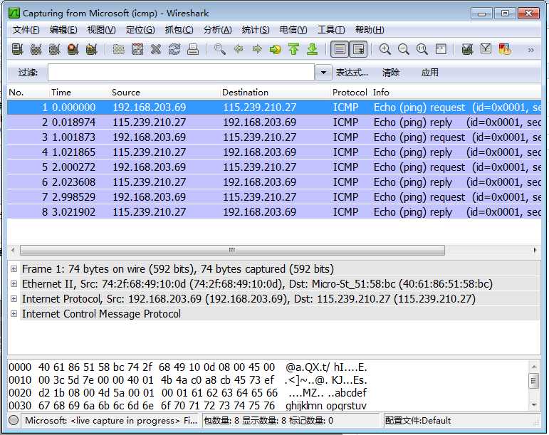Open the 定位(G) menu

click(x=140, y=30)
